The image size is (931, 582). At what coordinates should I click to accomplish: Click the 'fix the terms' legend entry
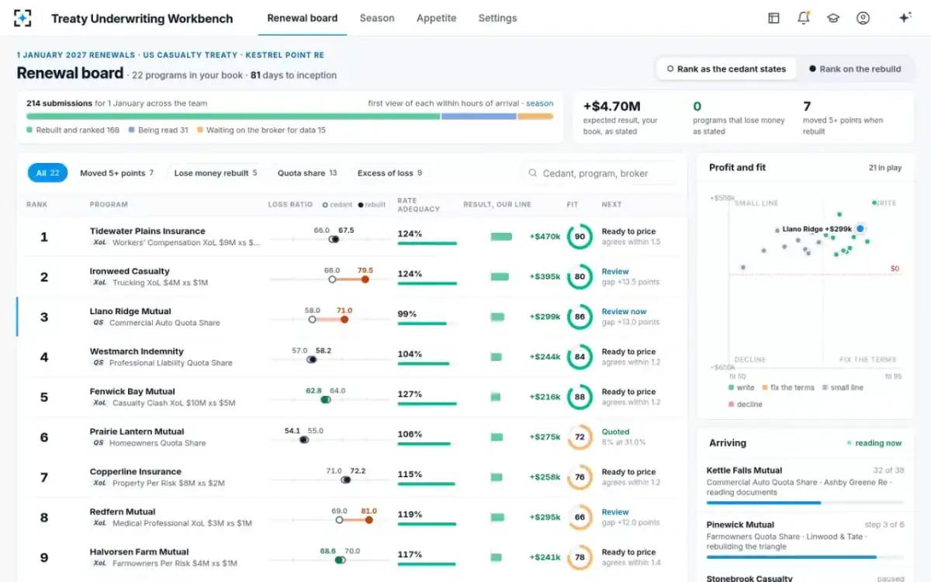point(788,387)
